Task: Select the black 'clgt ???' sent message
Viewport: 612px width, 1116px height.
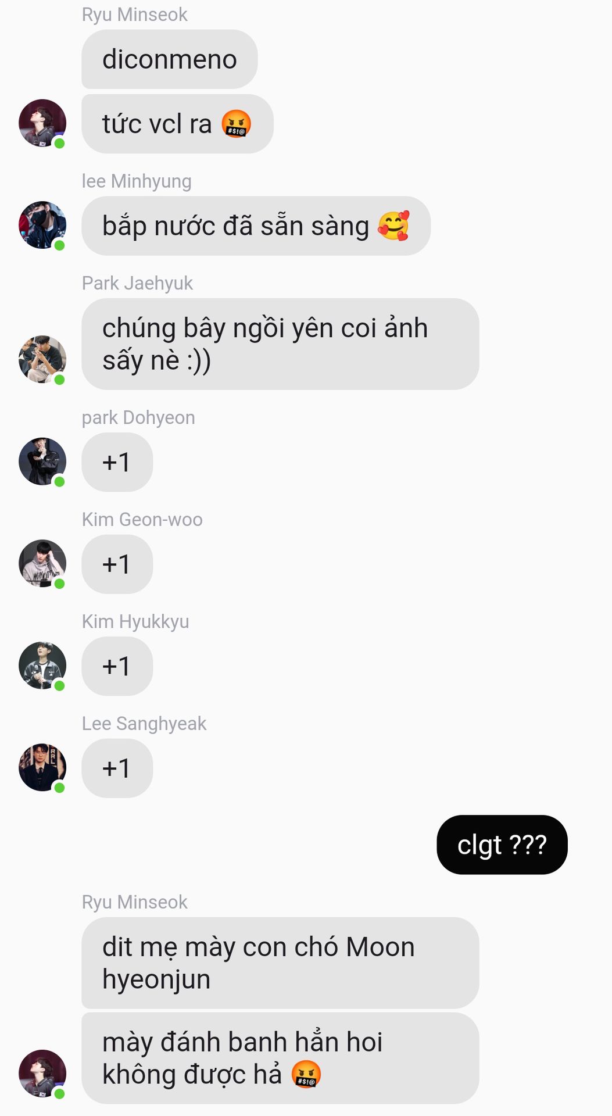Action: click(502, 845)
